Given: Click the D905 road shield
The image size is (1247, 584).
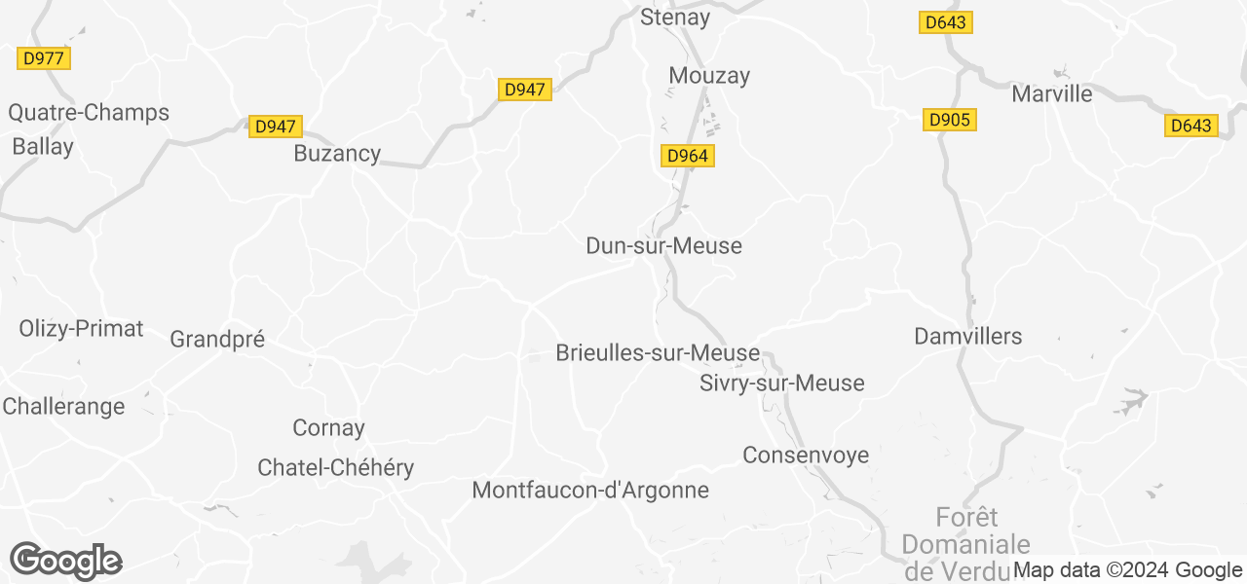Looking at the screenshot, I should [x=949, y=120].
